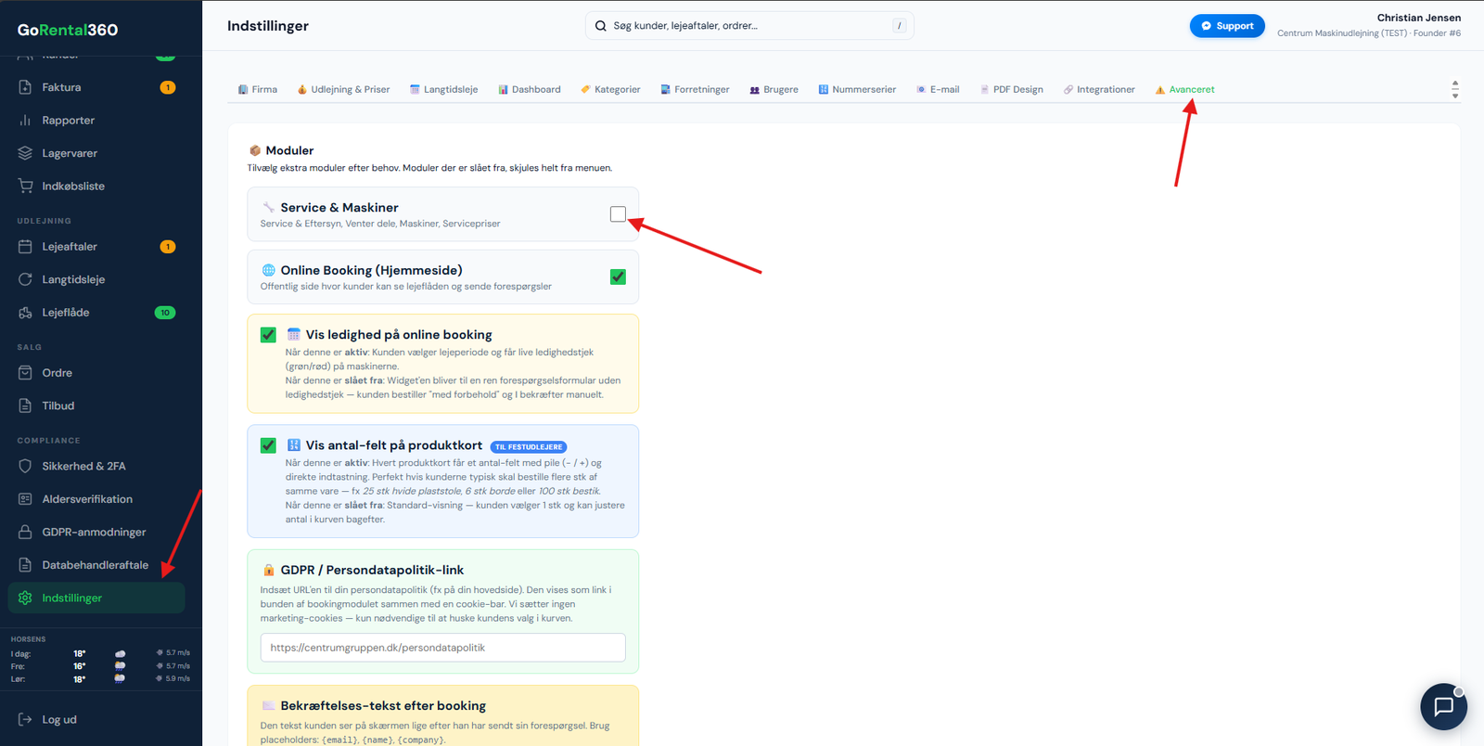Viewport: 1484px width, 746px height.
Task: Open the chat widget bubble icon
Action: pos(1443,707)
